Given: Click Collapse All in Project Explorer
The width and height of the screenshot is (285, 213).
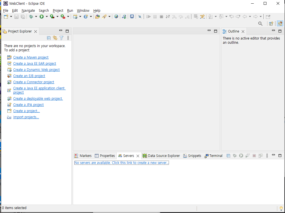Looking at the screenshot, I should (49, 38).
